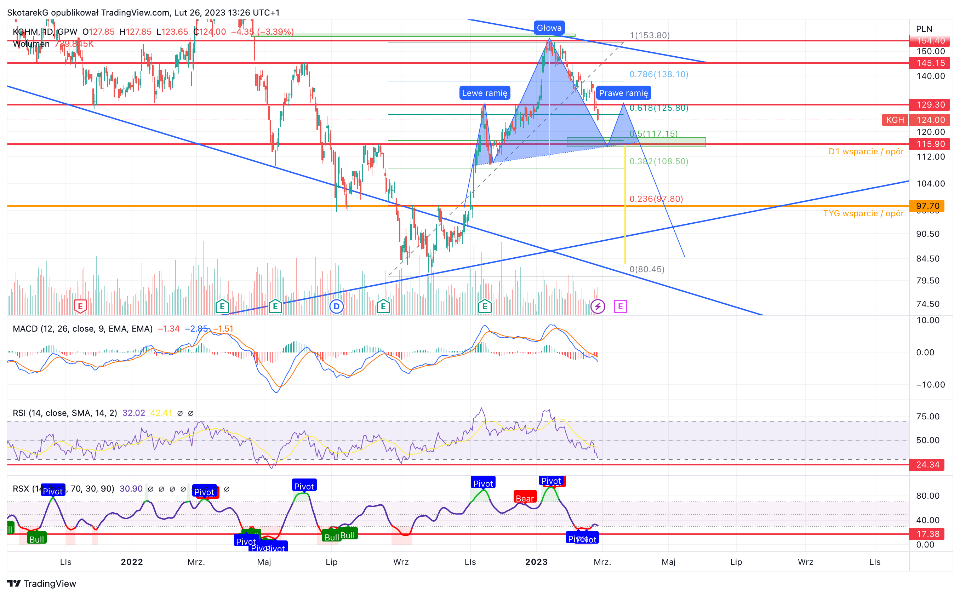
Task: Click the TradingView logo at bottom left
Action: pos(41,583)
